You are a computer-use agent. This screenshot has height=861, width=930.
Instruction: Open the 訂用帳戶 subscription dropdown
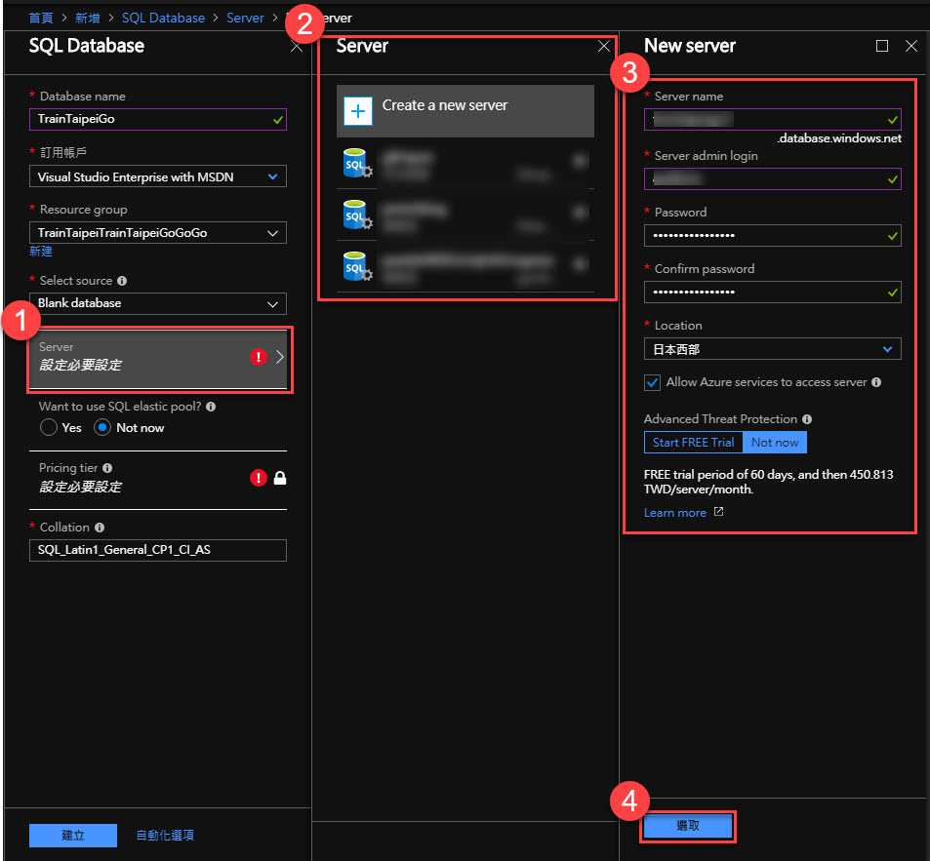[x=158, y=176]
